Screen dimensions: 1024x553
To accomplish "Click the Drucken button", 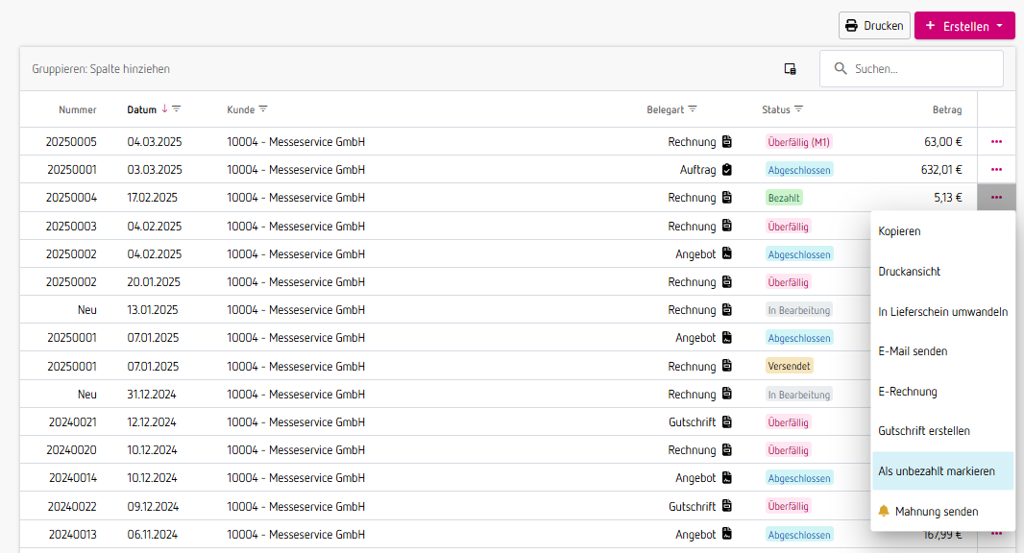I will [874, 26].
